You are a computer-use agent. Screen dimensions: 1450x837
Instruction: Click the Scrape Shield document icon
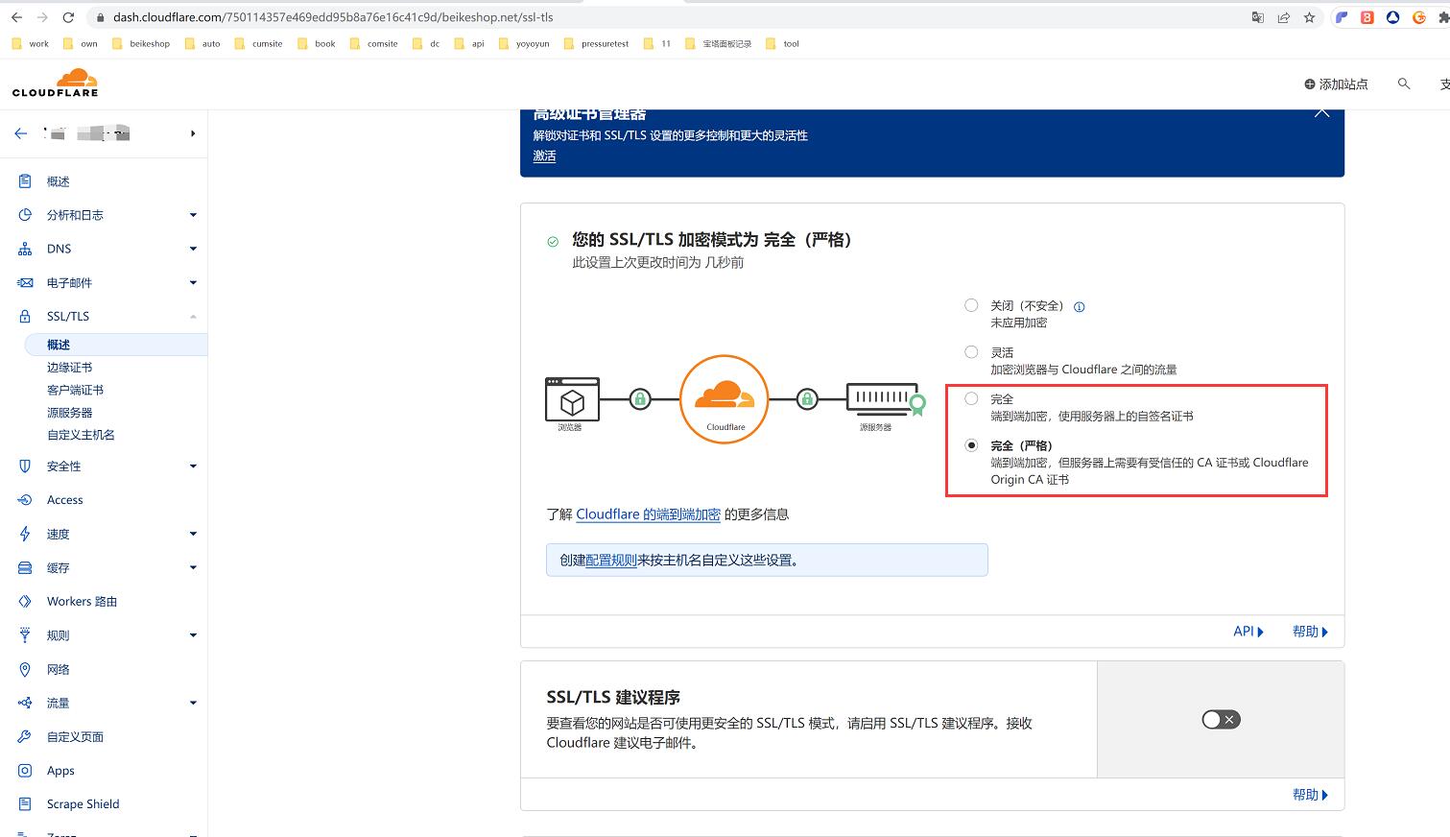(25, 803)
